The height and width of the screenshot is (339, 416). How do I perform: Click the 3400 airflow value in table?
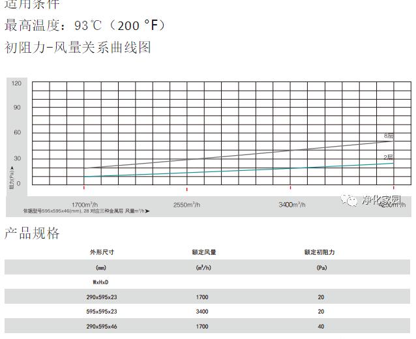click(x=202, y=312)
